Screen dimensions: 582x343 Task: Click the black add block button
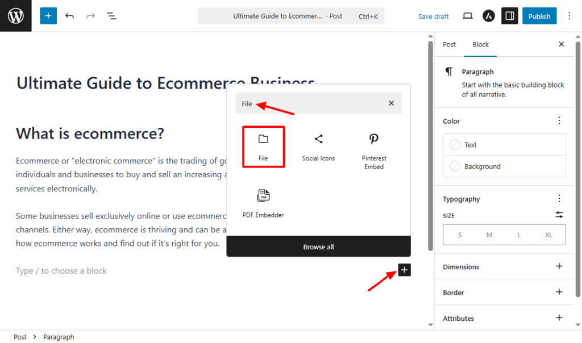[404, 270]
